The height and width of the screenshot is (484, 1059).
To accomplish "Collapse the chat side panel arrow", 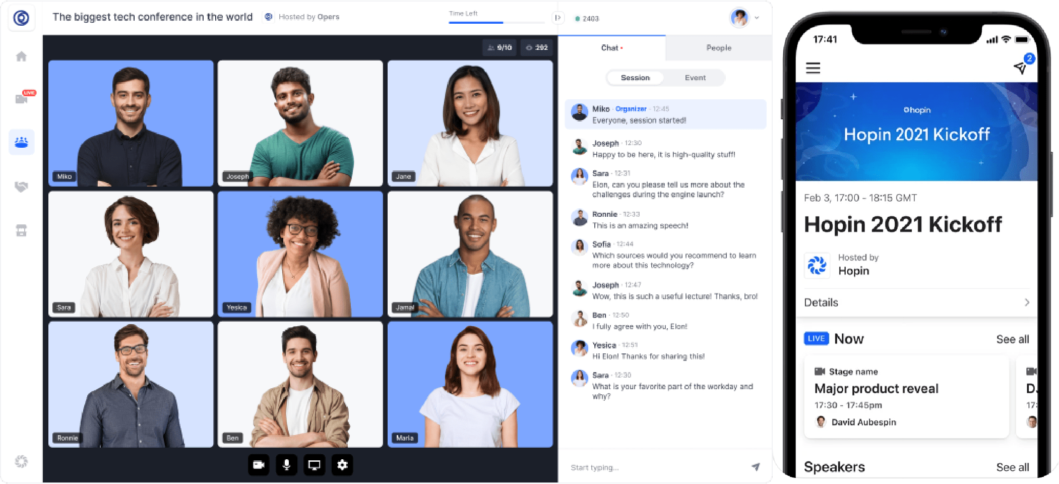I will coord(557,18).
